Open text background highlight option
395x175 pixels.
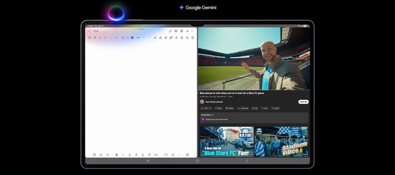pyautogui.click(x=149, y=155)
